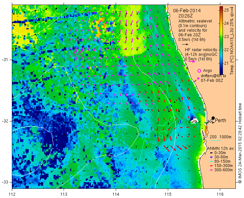
Task: Click the IMOS copyright timestamp text
Action: click(240, 143)
